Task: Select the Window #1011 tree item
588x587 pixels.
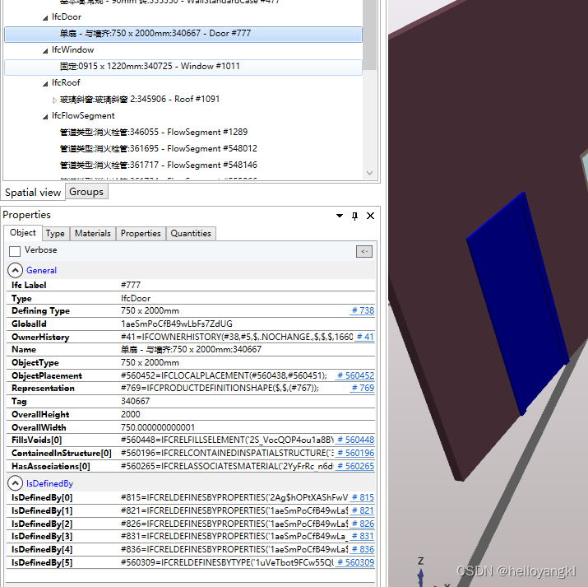Action: [183, 68]
